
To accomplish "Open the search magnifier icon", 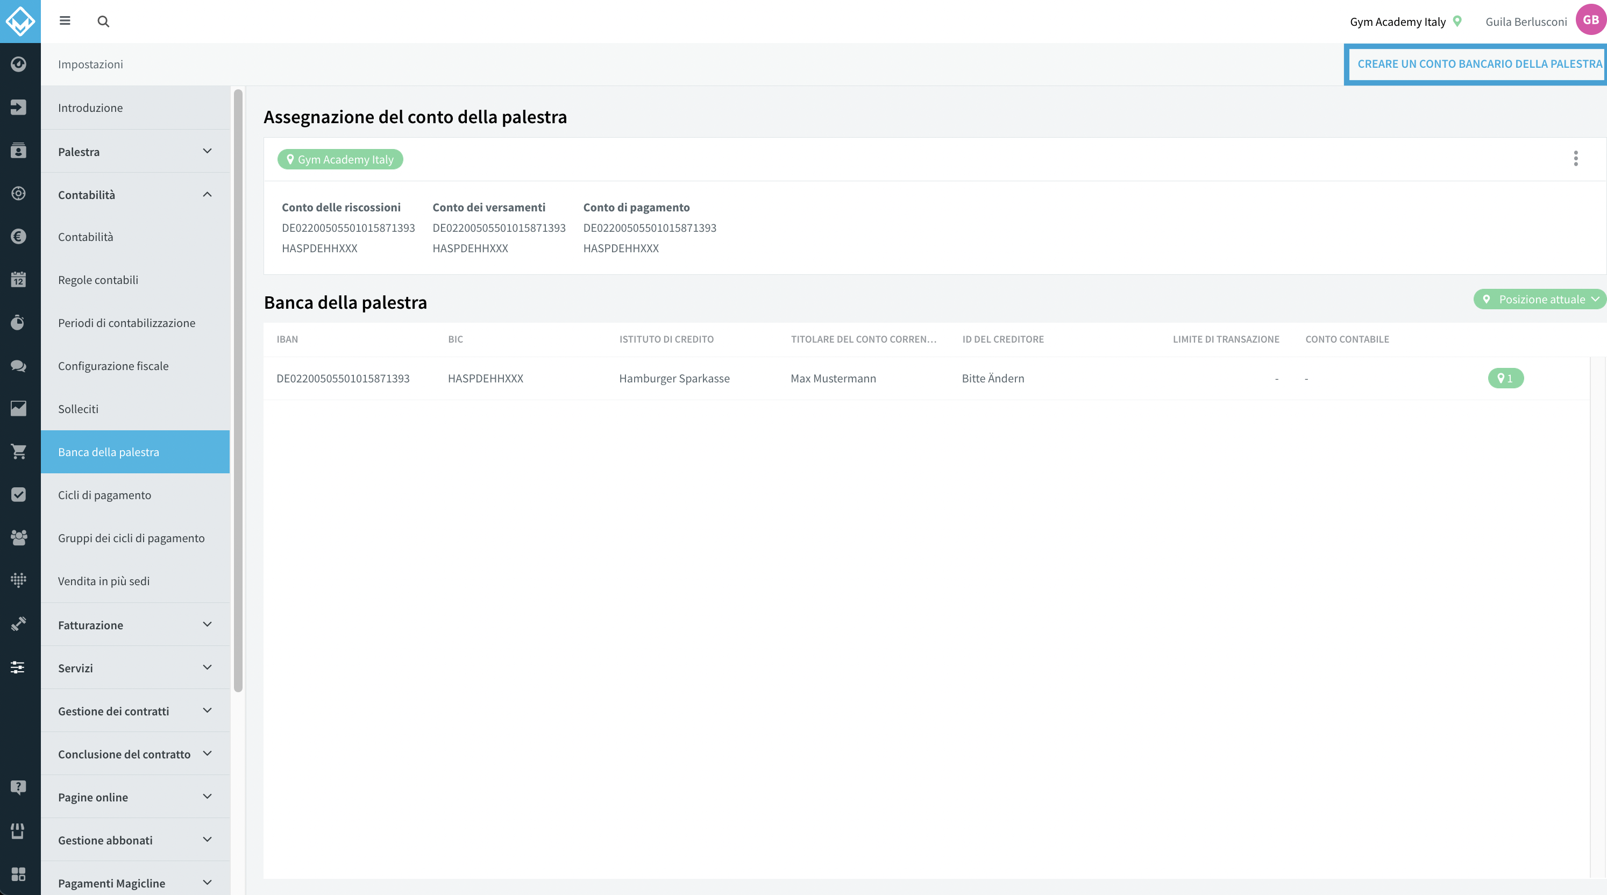I will [104, 21].
